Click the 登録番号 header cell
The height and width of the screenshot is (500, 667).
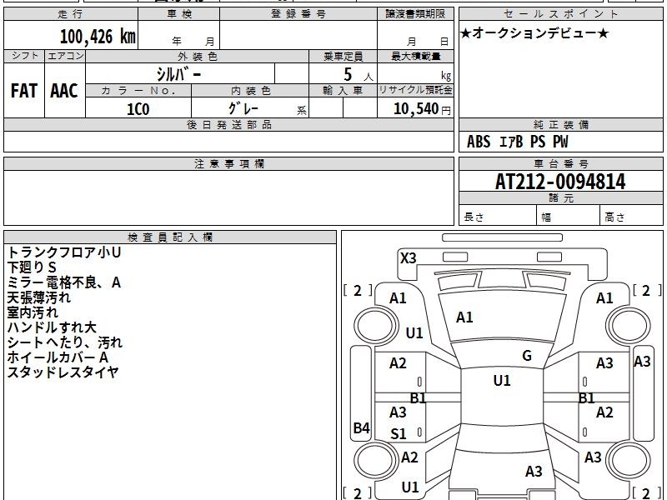tap(298, 14)
